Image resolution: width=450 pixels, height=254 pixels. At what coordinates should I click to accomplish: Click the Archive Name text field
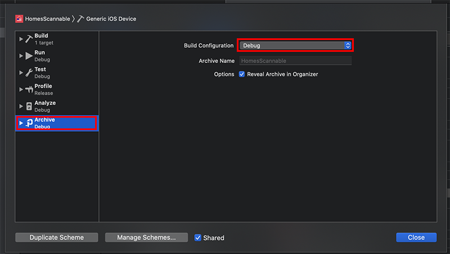295,61
